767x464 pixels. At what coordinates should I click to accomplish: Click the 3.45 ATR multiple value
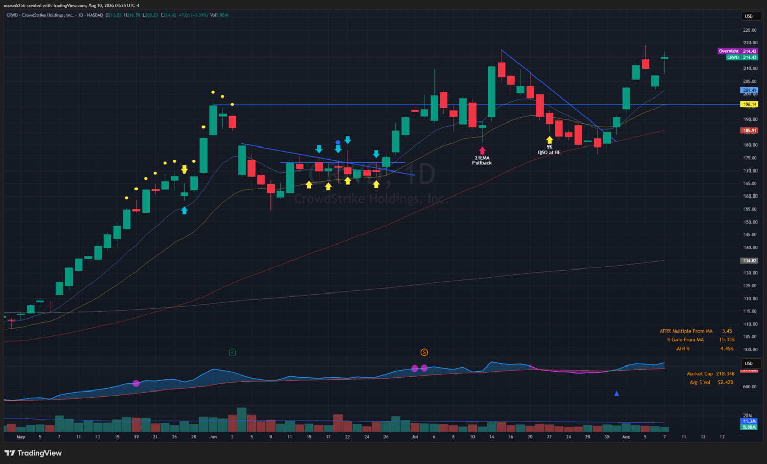coord(727,331)
